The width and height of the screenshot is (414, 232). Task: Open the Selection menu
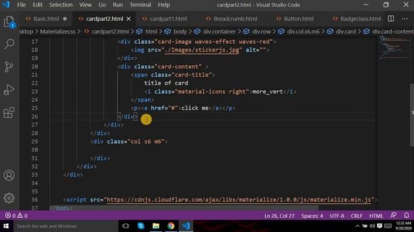tap(61, 5)
